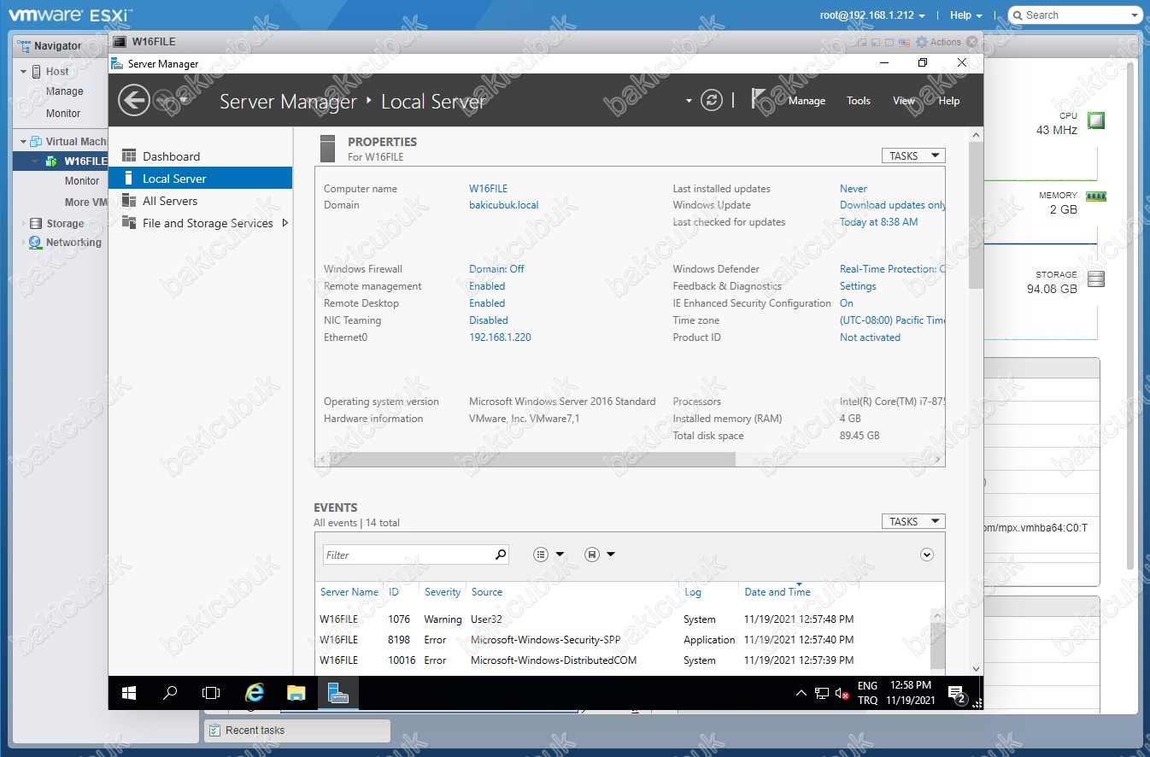Open ESXi Help dropdown menu
1150x757 pixels.
[965, 15]
